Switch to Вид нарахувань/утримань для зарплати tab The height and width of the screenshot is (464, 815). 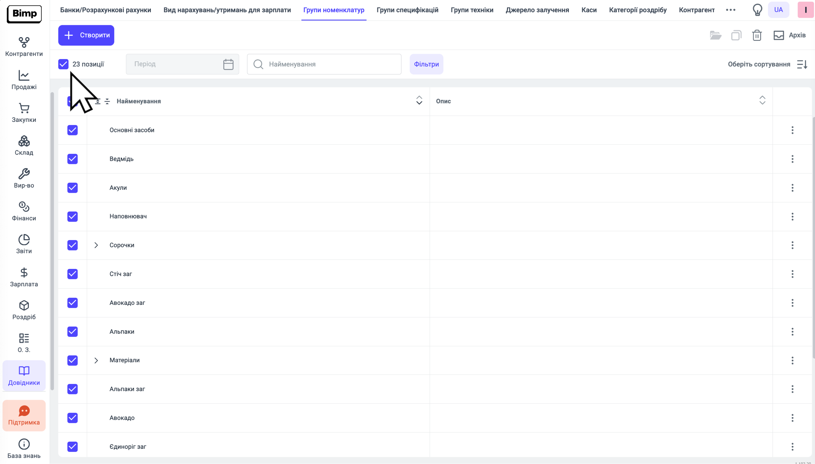(227, 10)
